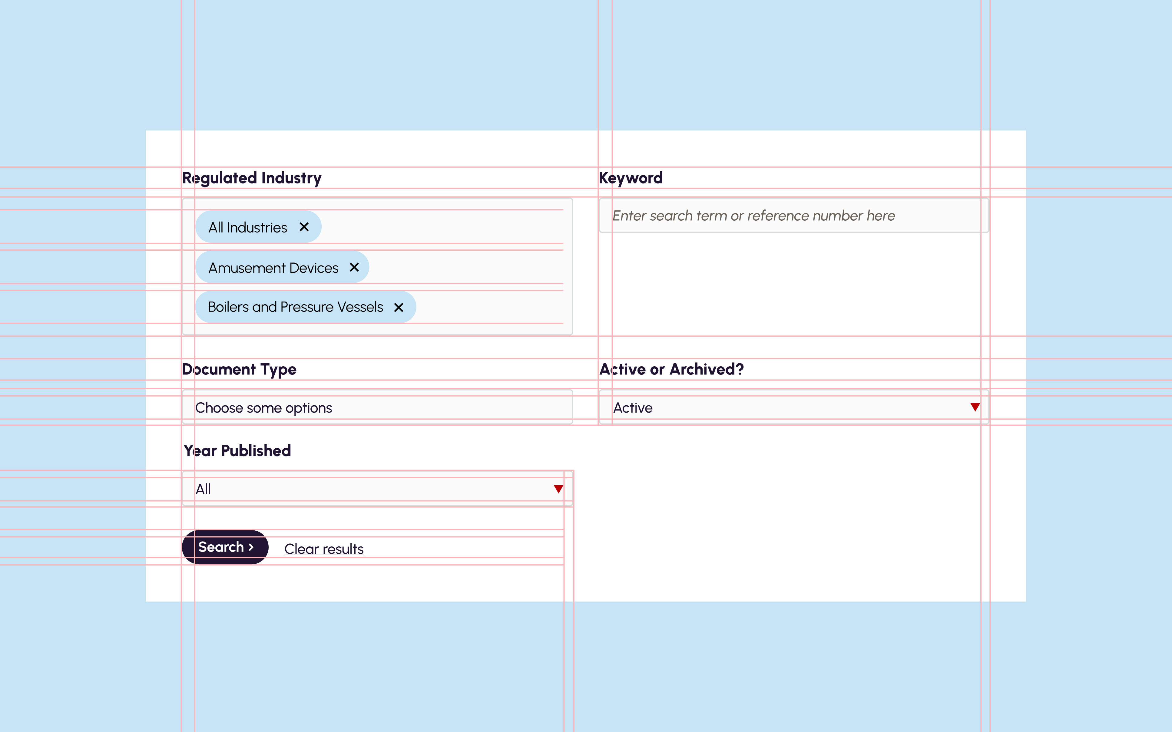Remove the Boilers and Pressure Vessels tag
Viewport: 1172px width, 732px height.
[398, 307]
